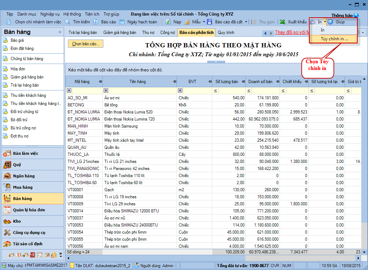Open the Kho module
The width and height of the screenshot is (368, 270).
pyautogui.click(x=33, y=221)
